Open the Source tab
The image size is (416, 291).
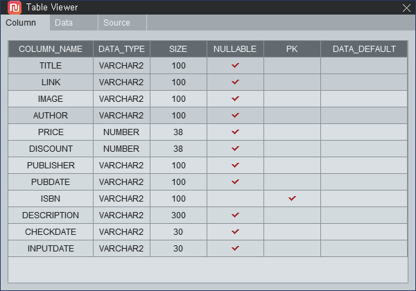pyautogui.click(x=122, y=23)
